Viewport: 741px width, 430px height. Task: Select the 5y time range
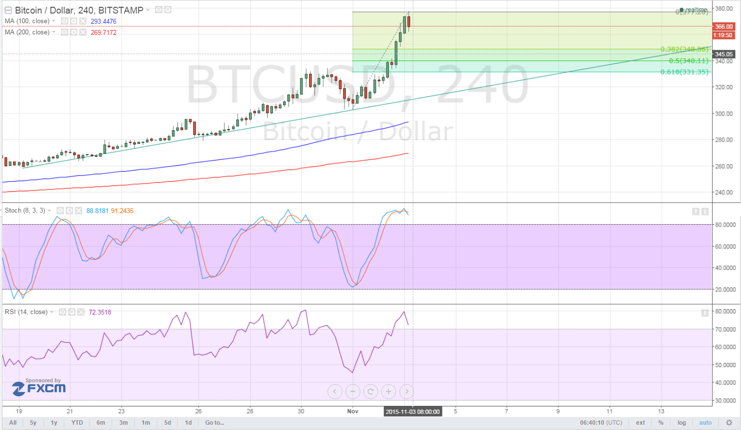(x=33, y=423)
